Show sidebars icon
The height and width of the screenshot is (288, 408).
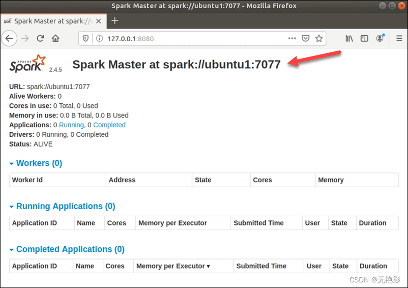tap(364, 39)
